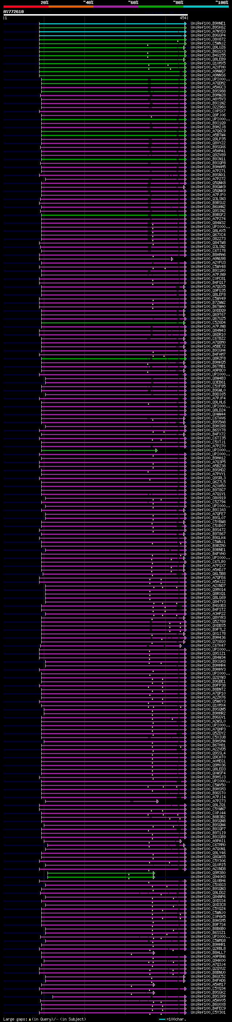Select hit label UniRef100_Q8LEB9
Image resolution: width=232 pixels, height=1022 pixels.
[x=208, y=59]
